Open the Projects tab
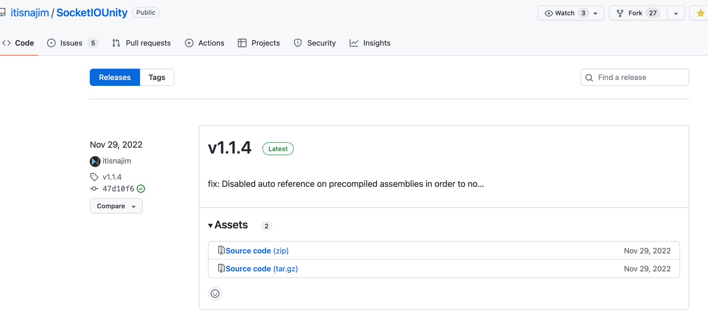The width and height of the screenshot is (708, 321). [259, 43]
